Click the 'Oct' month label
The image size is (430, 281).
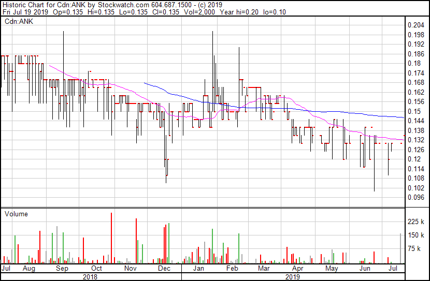pyautogui.click(x=96, y=269)
